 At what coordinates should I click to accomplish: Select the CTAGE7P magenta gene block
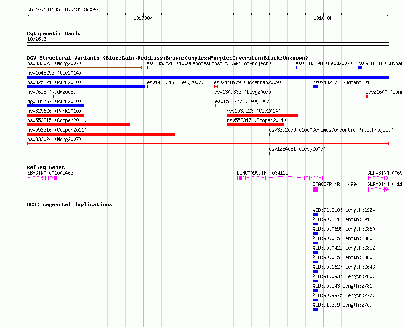316,190
